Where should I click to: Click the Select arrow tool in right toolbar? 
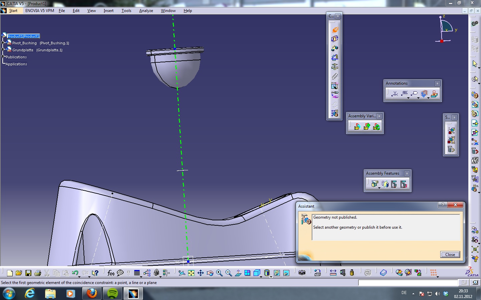[475, 63]
